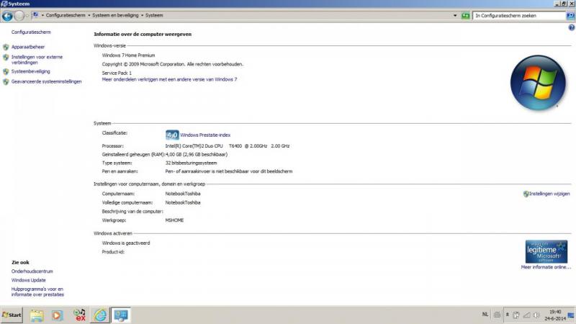This screenshot has height=324, width=576.
Task: Expand the arrow after Configuratiescherm breadcrumb
Action: pos(89,15)
